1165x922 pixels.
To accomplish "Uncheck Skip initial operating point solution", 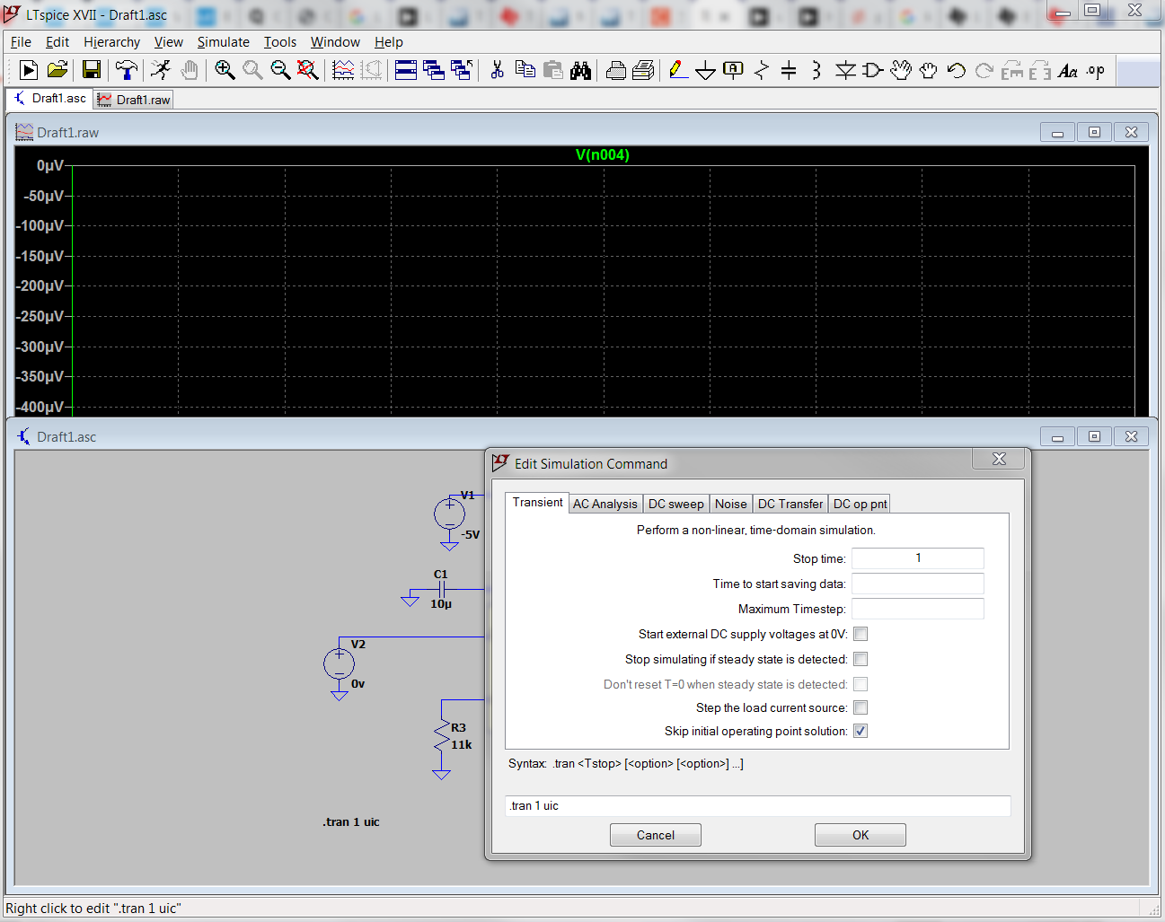I will point(861,731).
